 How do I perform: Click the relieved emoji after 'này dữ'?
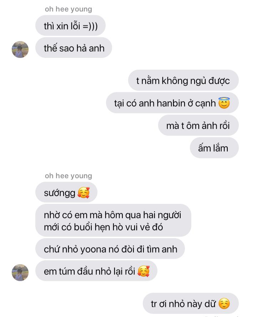(224, 304)
